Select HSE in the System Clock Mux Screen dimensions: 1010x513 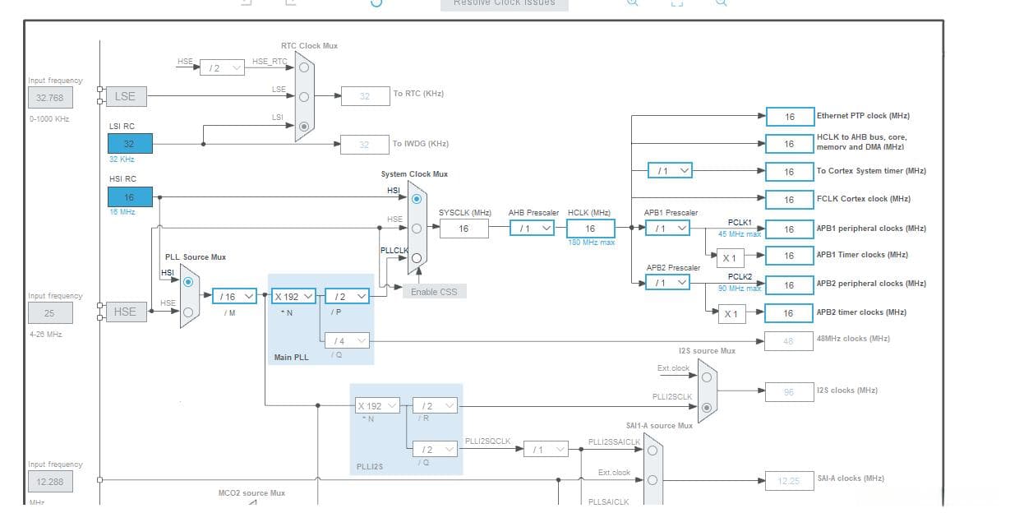pyautogui.click(x=417, y=228)
